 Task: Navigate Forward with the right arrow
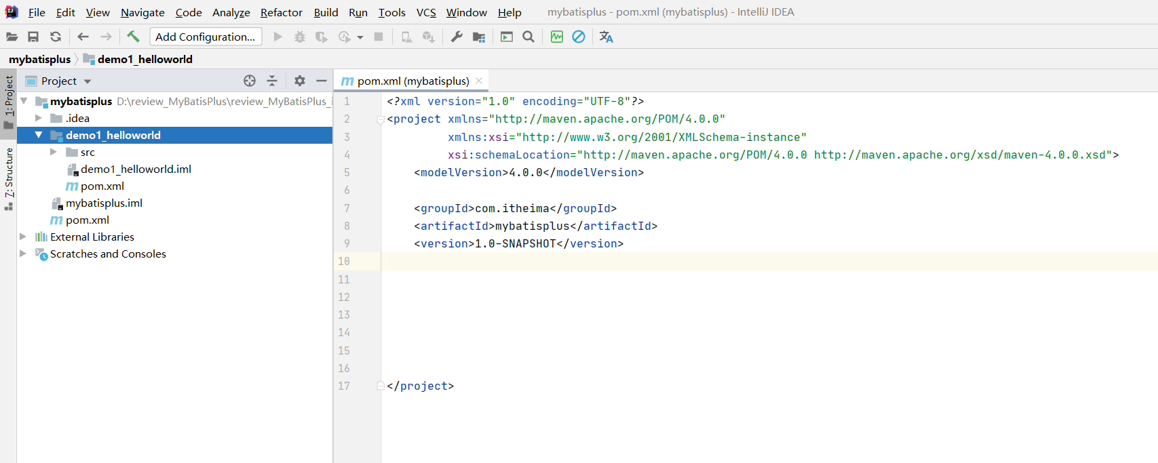tap(106, 37)
